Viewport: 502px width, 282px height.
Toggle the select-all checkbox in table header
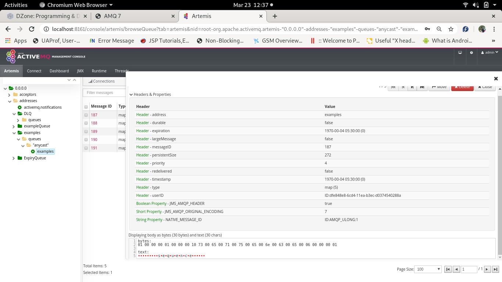(86, 107)
